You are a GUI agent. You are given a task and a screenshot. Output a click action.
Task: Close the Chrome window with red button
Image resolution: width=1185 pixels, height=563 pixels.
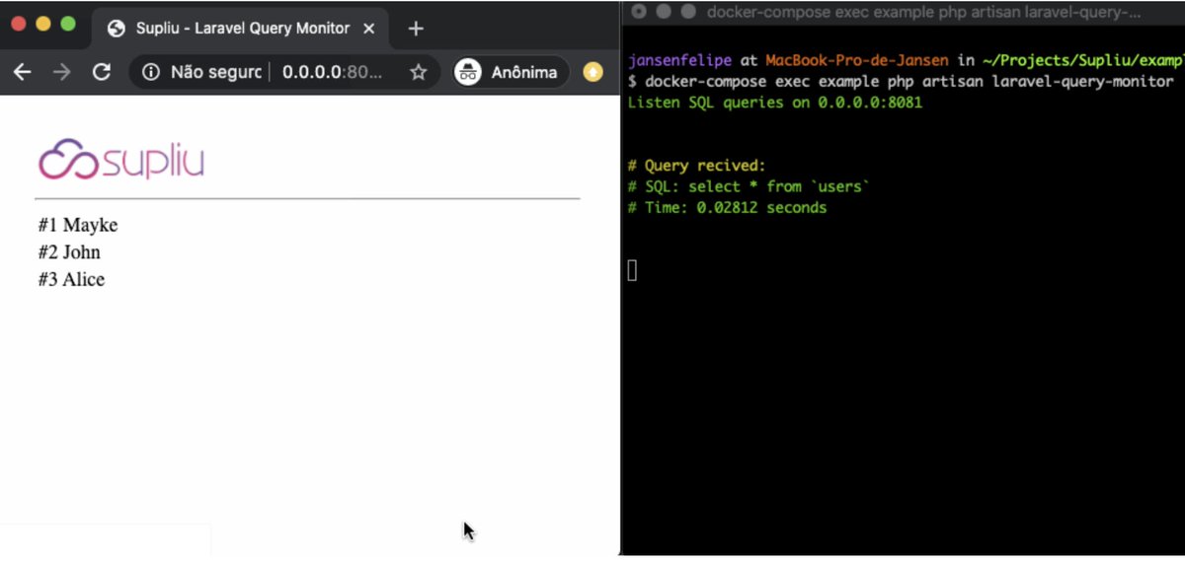[x=19, y=24]
